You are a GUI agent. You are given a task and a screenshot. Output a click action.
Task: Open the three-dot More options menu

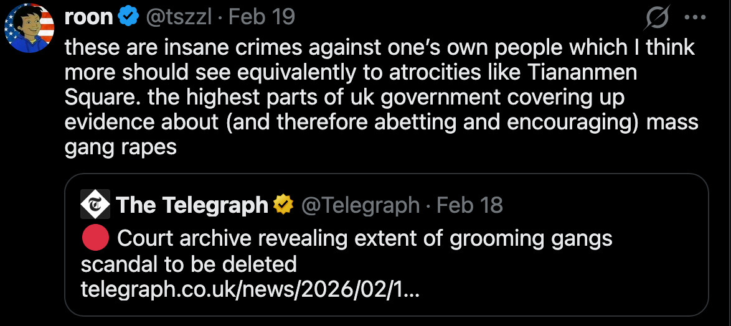click(694, 17)
